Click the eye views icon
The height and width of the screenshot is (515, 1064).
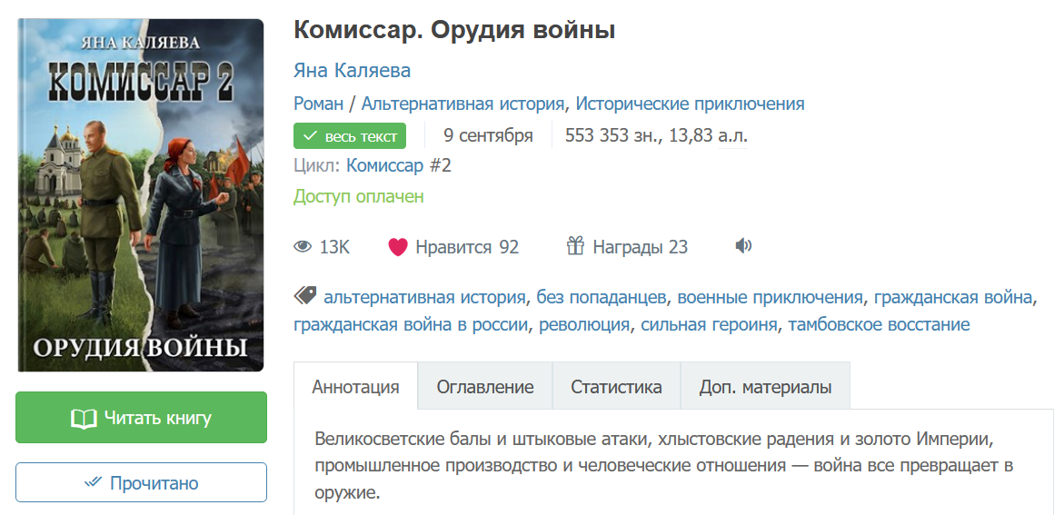pyautogui.click(x=303, y=247)
